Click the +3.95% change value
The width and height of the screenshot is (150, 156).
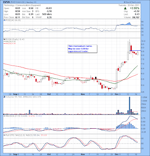135,8
